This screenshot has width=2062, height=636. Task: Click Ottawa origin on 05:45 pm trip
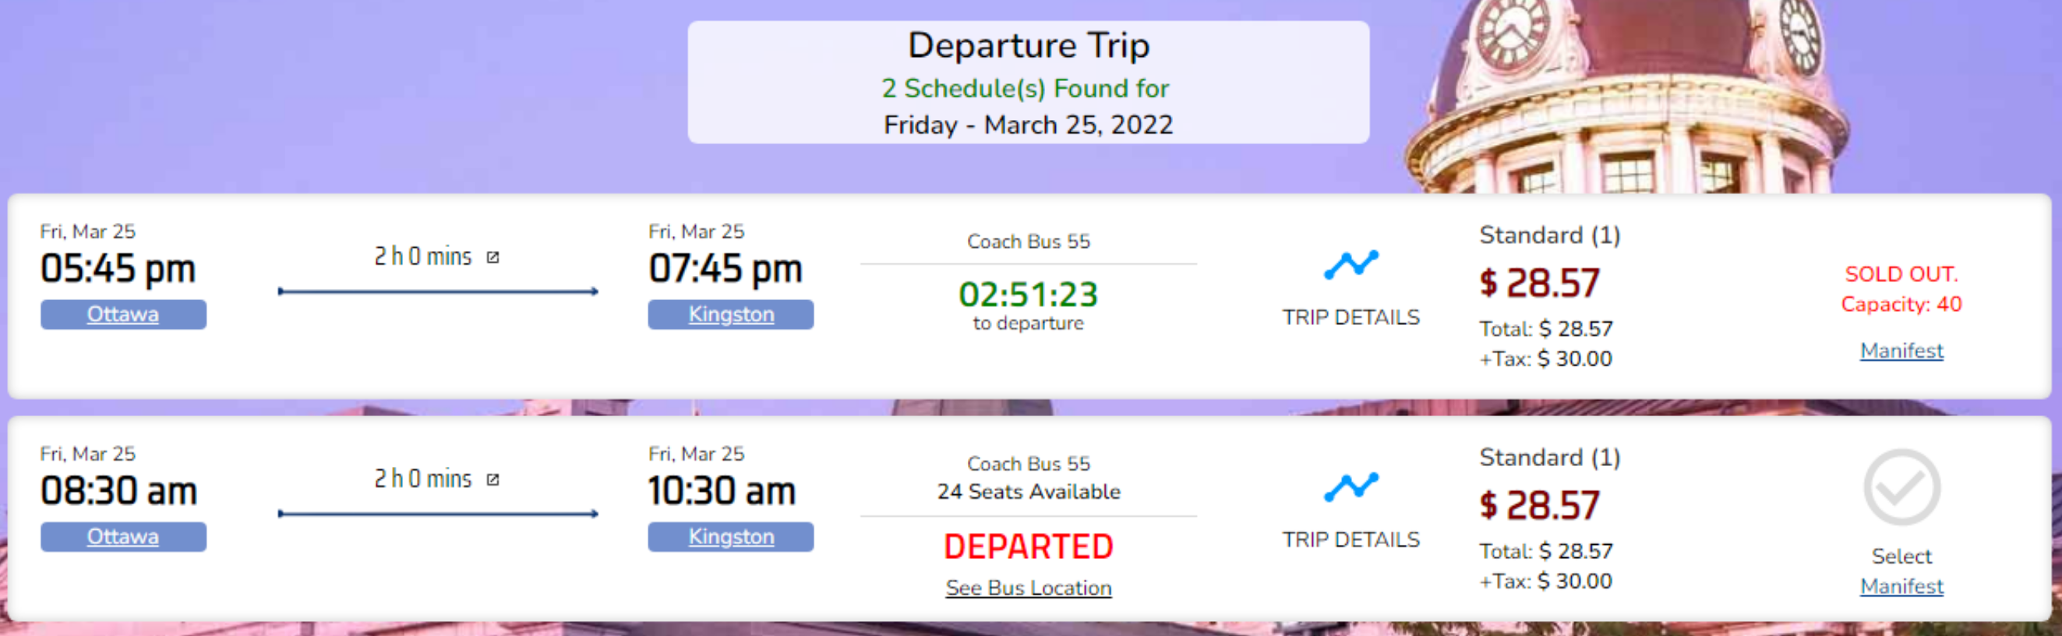tap(123, 314)
